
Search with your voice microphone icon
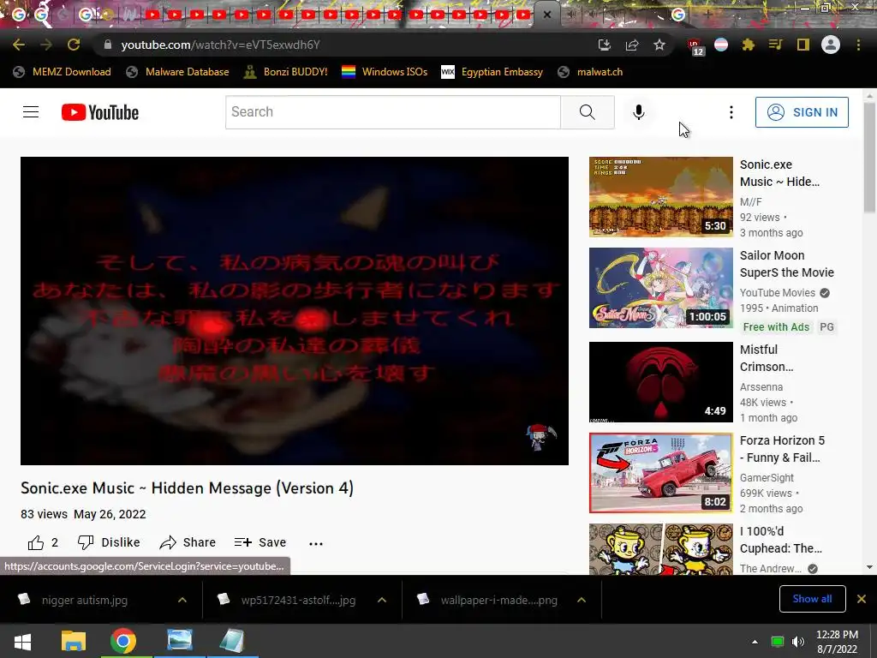pos(639,112)
